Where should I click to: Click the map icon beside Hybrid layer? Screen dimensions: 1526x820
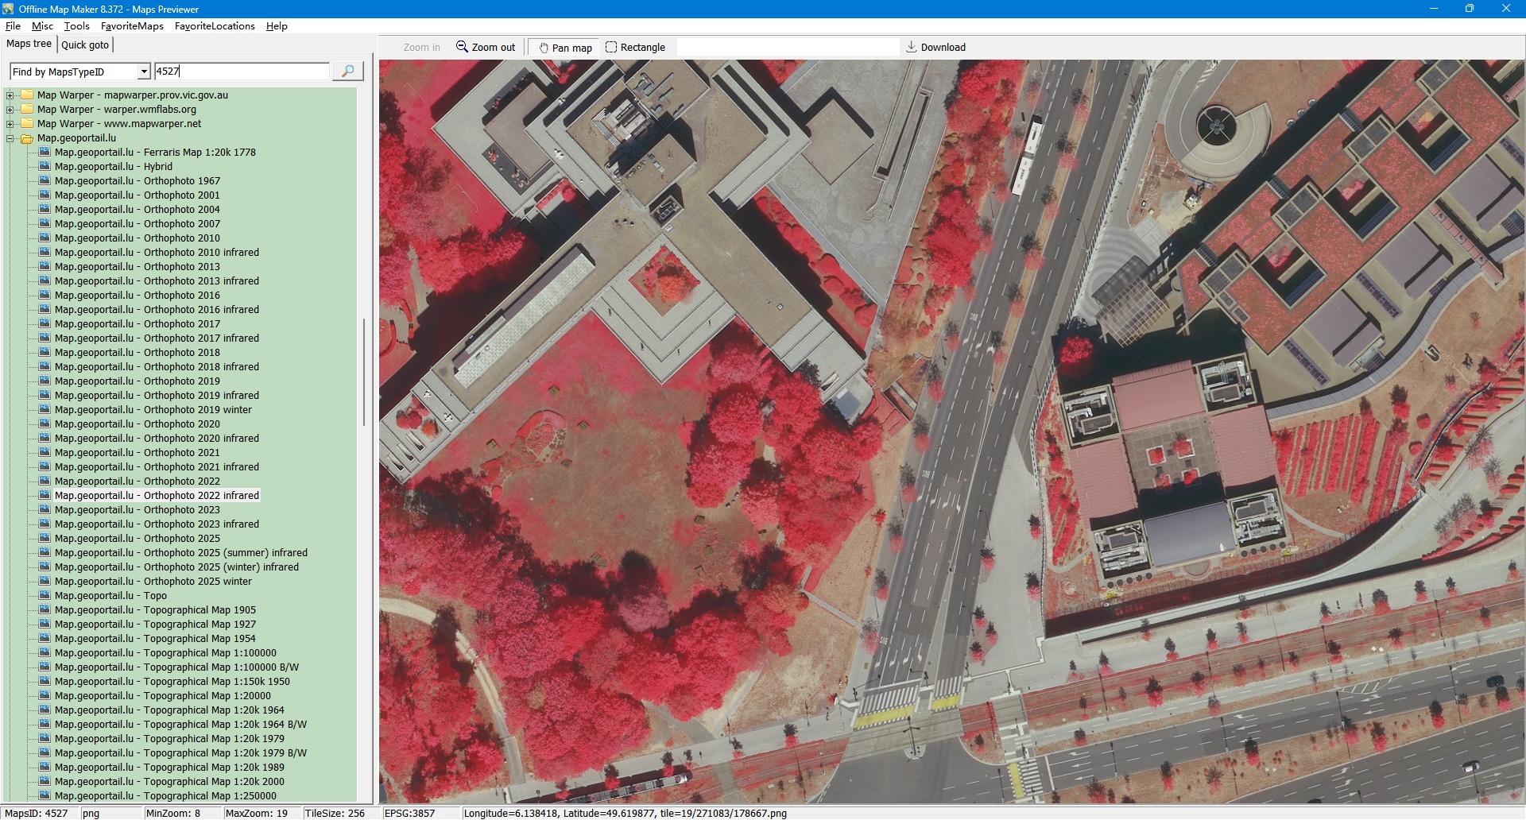(x=45, y=167)
